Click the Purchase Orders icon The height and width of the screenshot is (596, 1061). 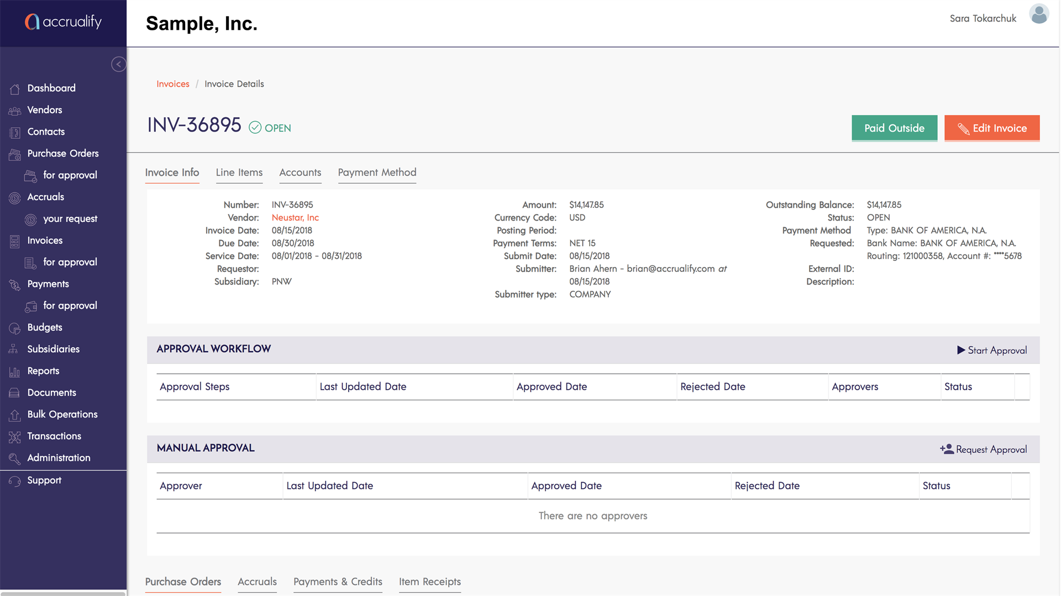coord(15,154)
